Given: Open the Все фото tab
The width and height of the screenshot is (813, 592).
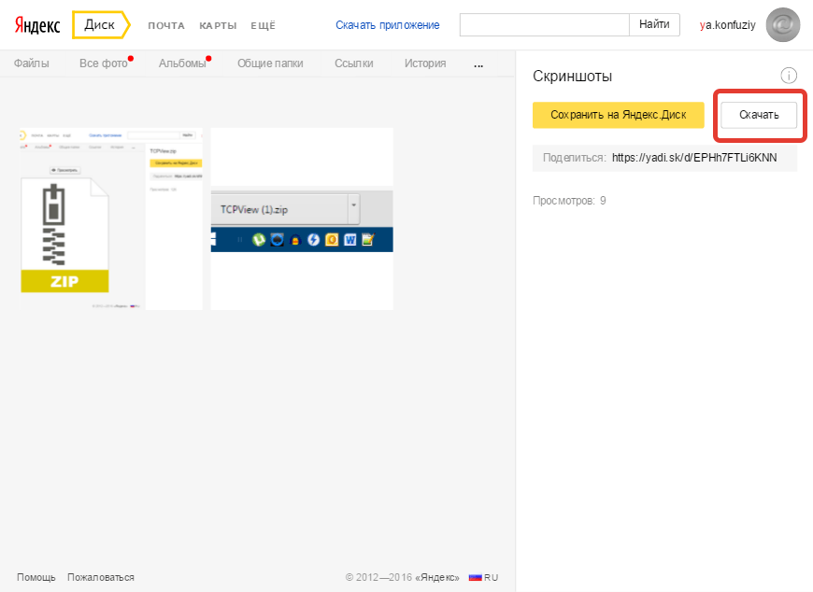Looking at the screenshot, I should click(103, 63).
